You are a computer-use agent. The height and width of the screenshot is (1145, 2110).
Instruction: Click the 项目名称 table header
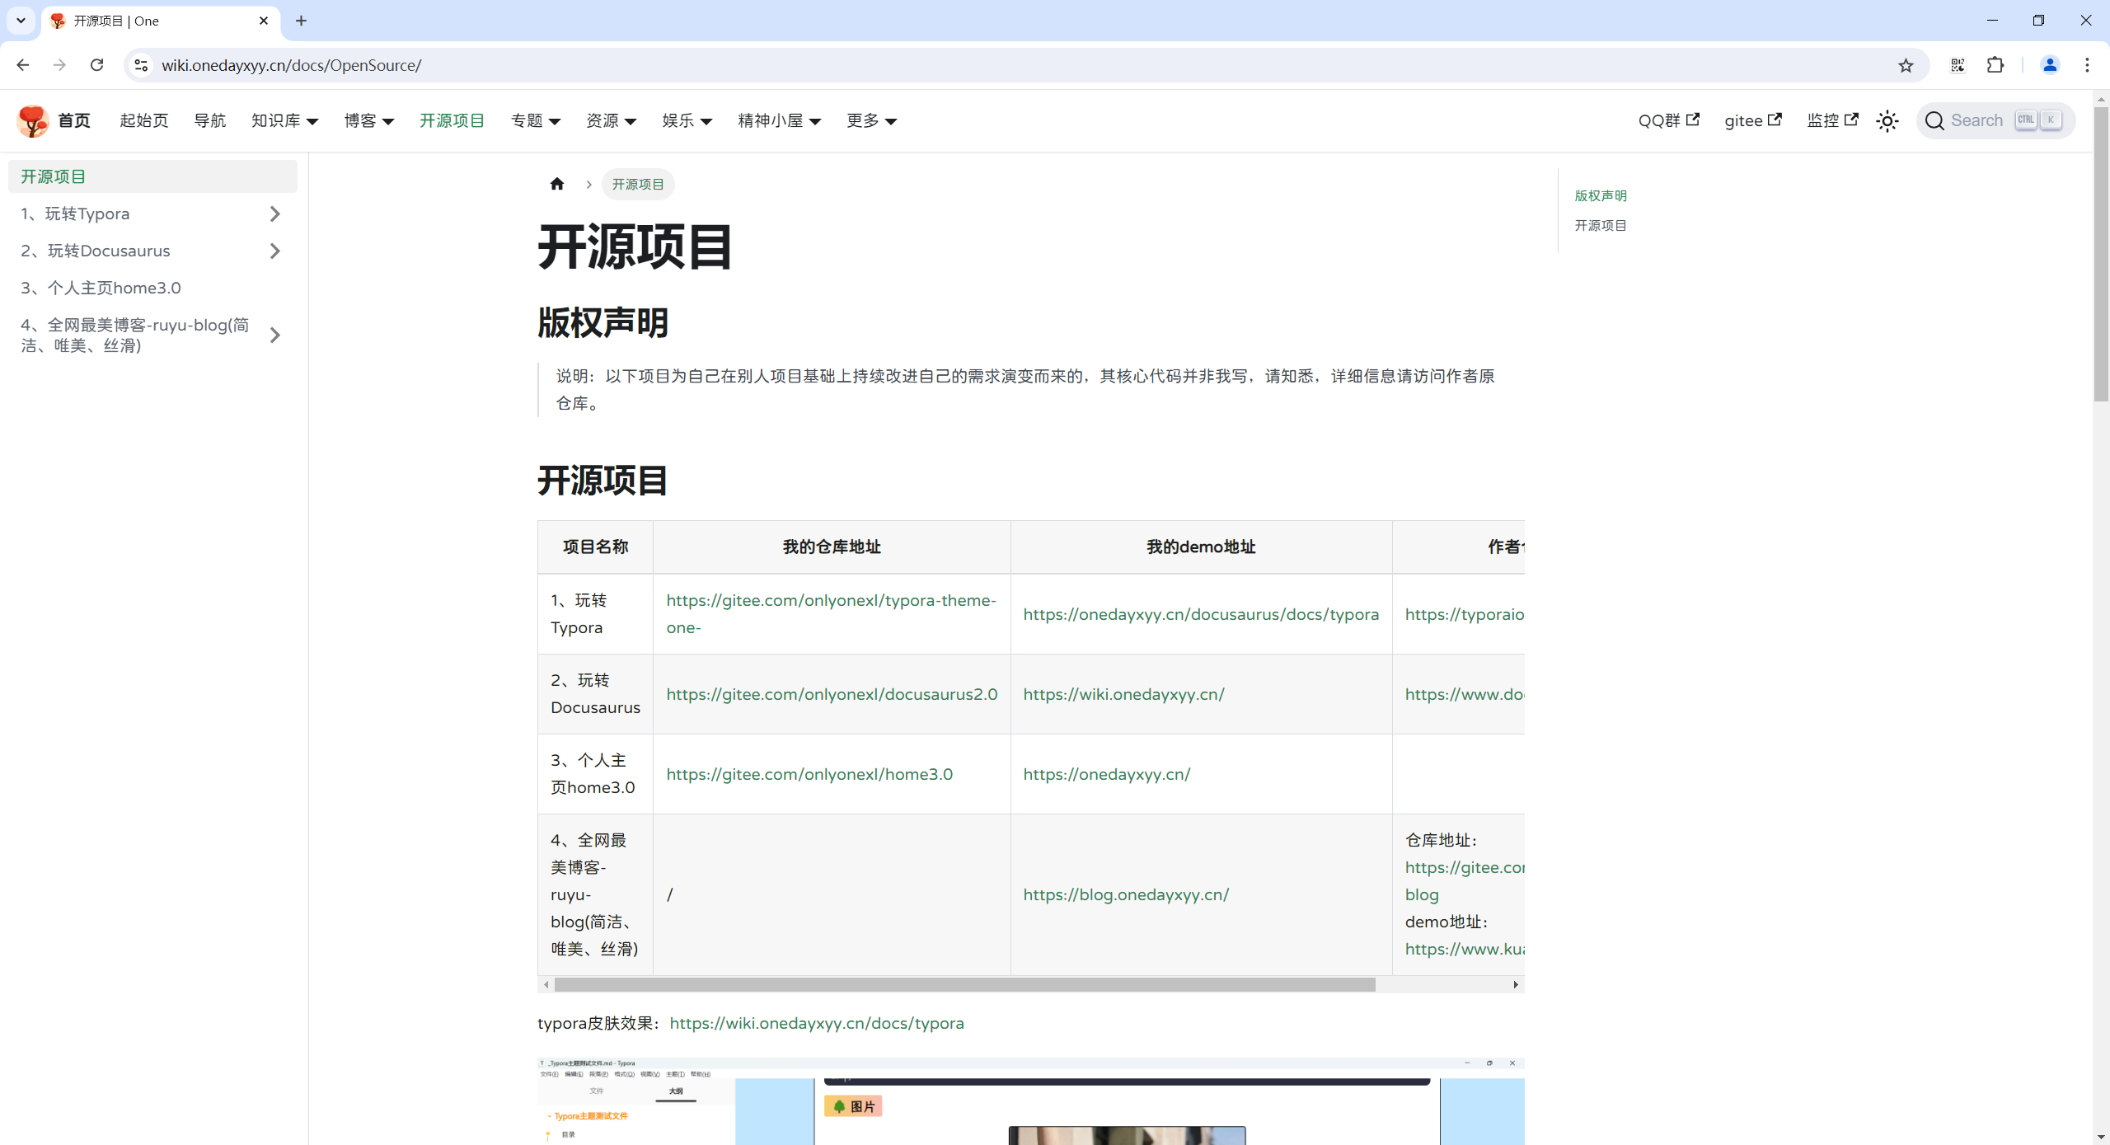595,547
